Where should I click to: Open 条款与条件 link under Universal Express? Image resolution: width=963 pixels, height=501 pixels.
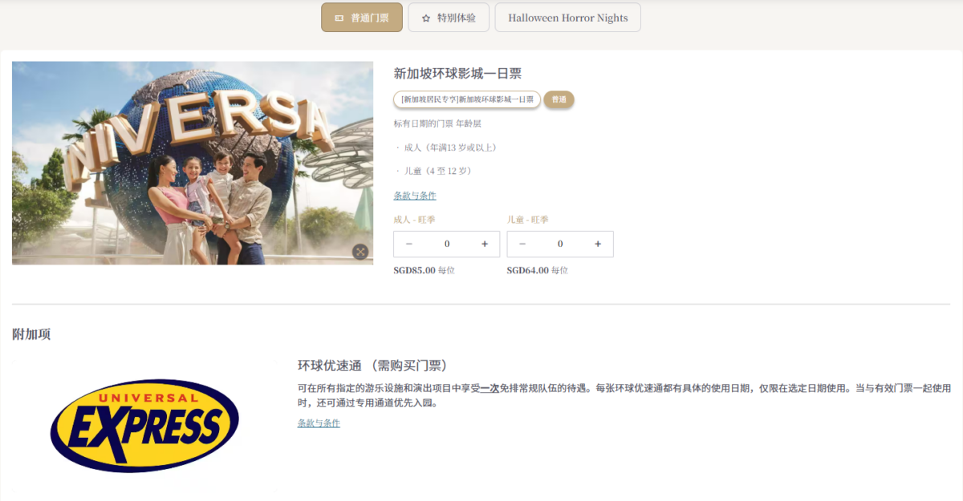tap(319, 423)
